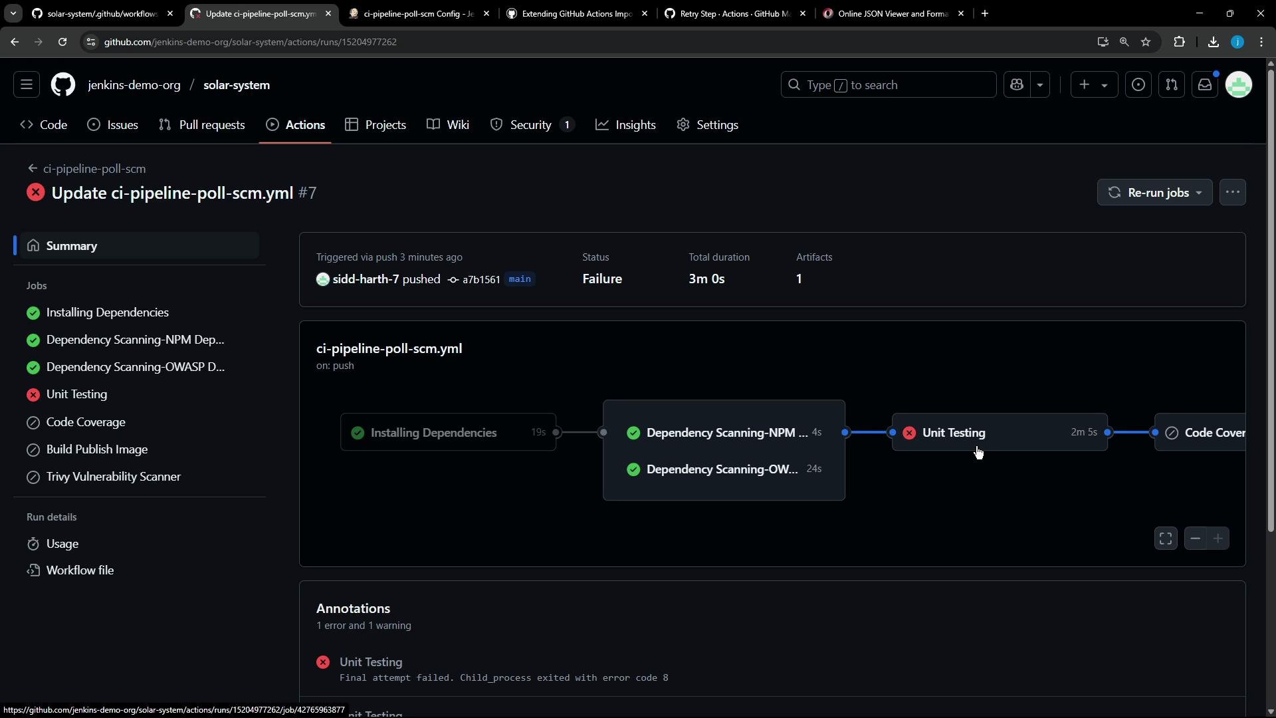The image size is (1276, 718).
Task: Open the solar-system repository link
Action: coord(237,85)
